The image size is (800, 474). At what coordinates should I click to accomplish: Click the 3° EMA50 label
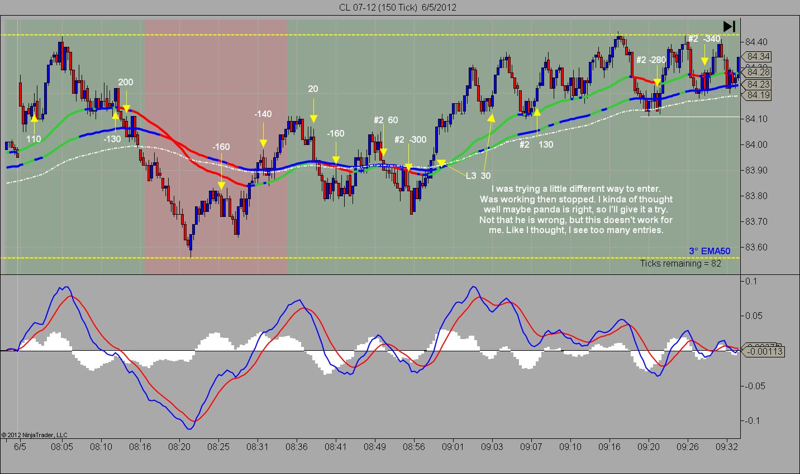(709, 251)
